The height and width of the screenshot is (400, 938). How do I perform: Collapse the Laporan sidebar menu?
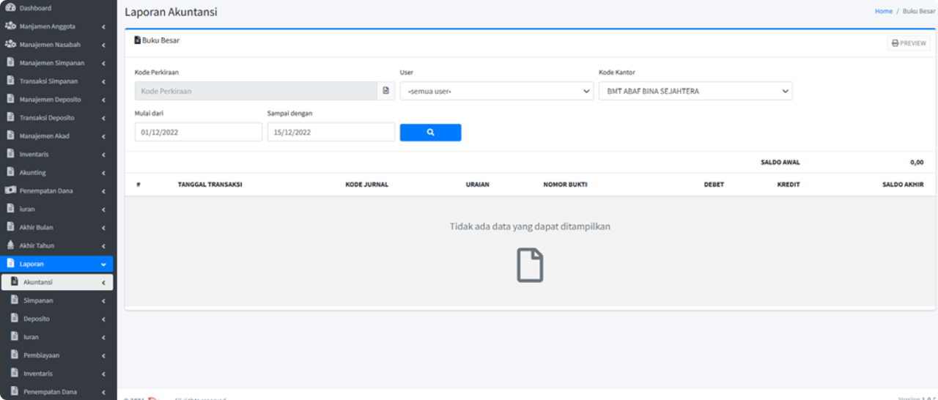coord(103,264)
